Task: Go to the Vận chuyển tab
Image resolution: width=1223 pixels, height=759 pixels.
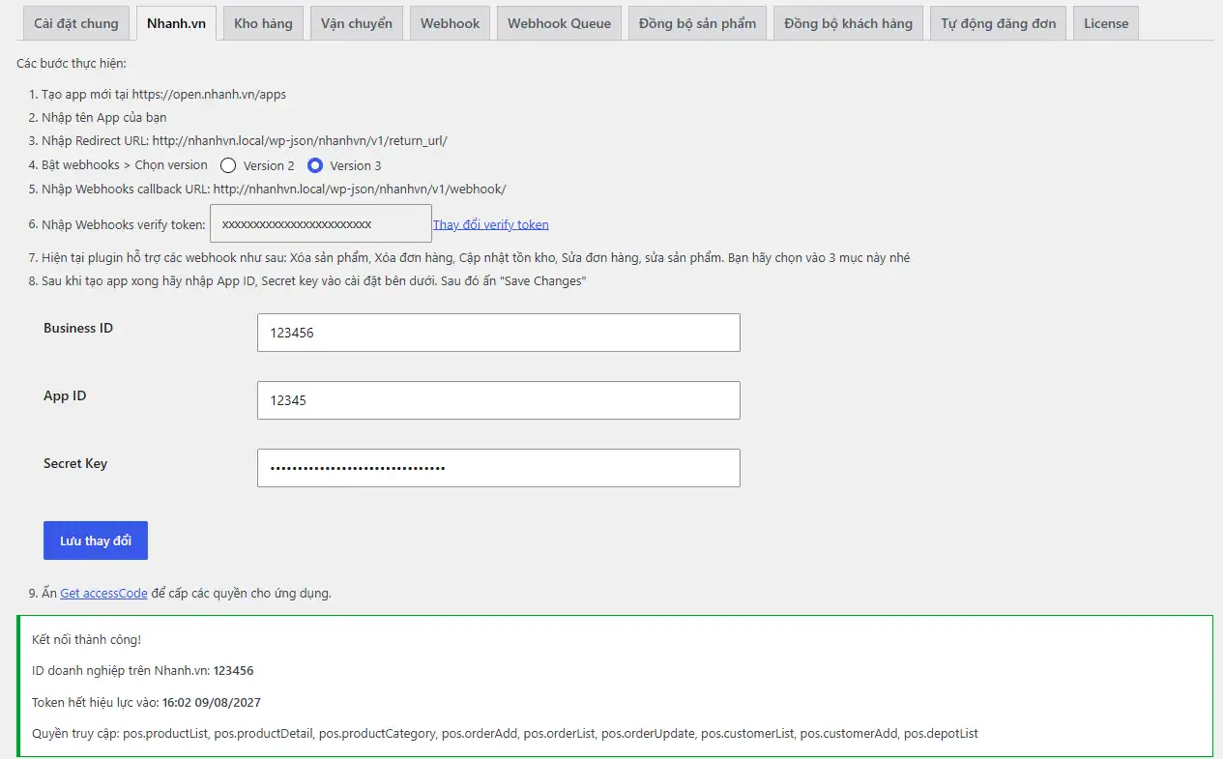Action: (357, 23)
